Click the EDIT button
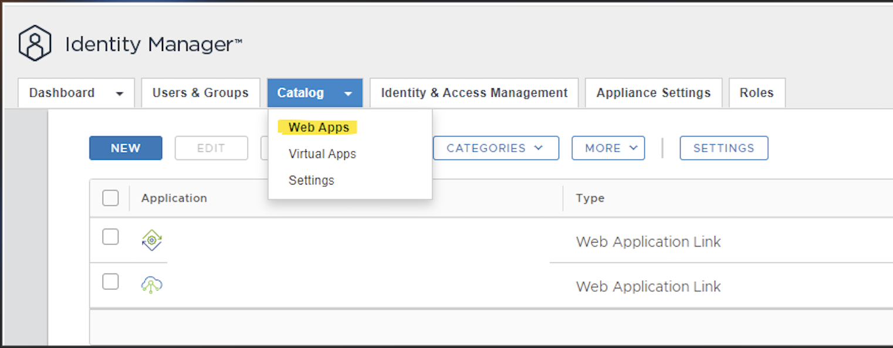 click(211, 148)
